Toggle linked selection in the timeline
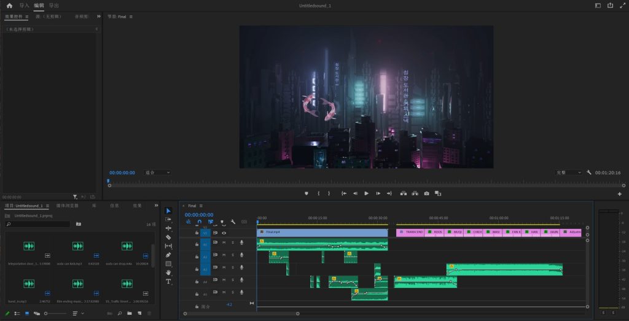The width and height of the screenshot is (629, 321). [x=211, y=222]
